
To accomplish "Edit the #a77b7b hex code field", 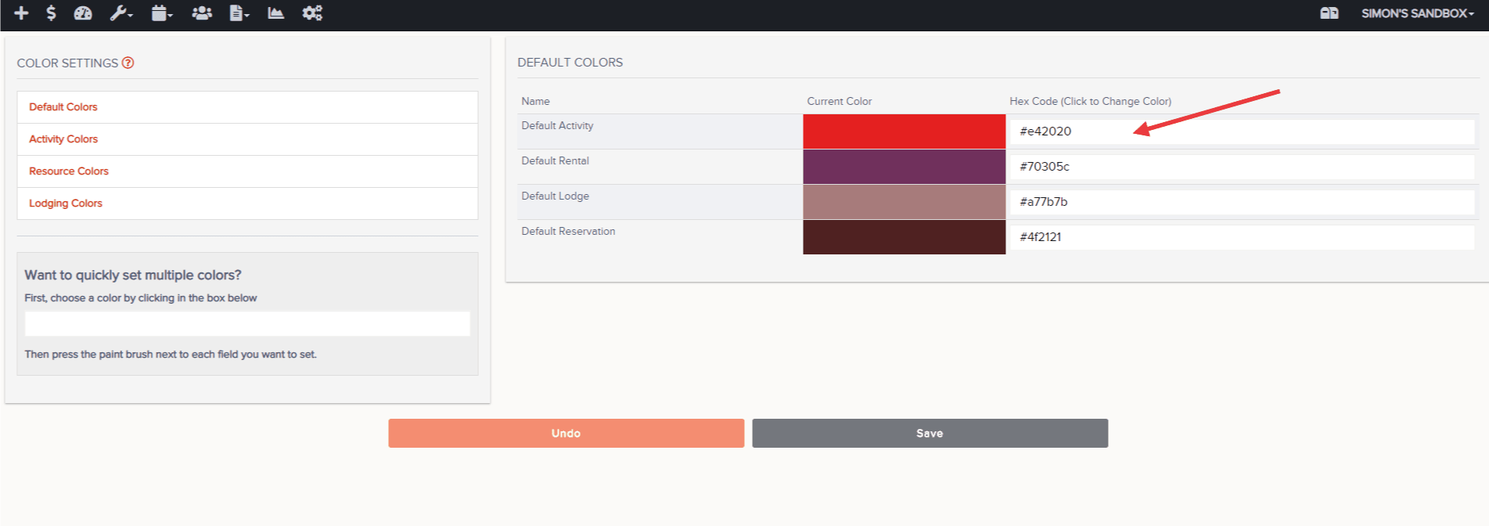I will click(x=1242, y=202).
